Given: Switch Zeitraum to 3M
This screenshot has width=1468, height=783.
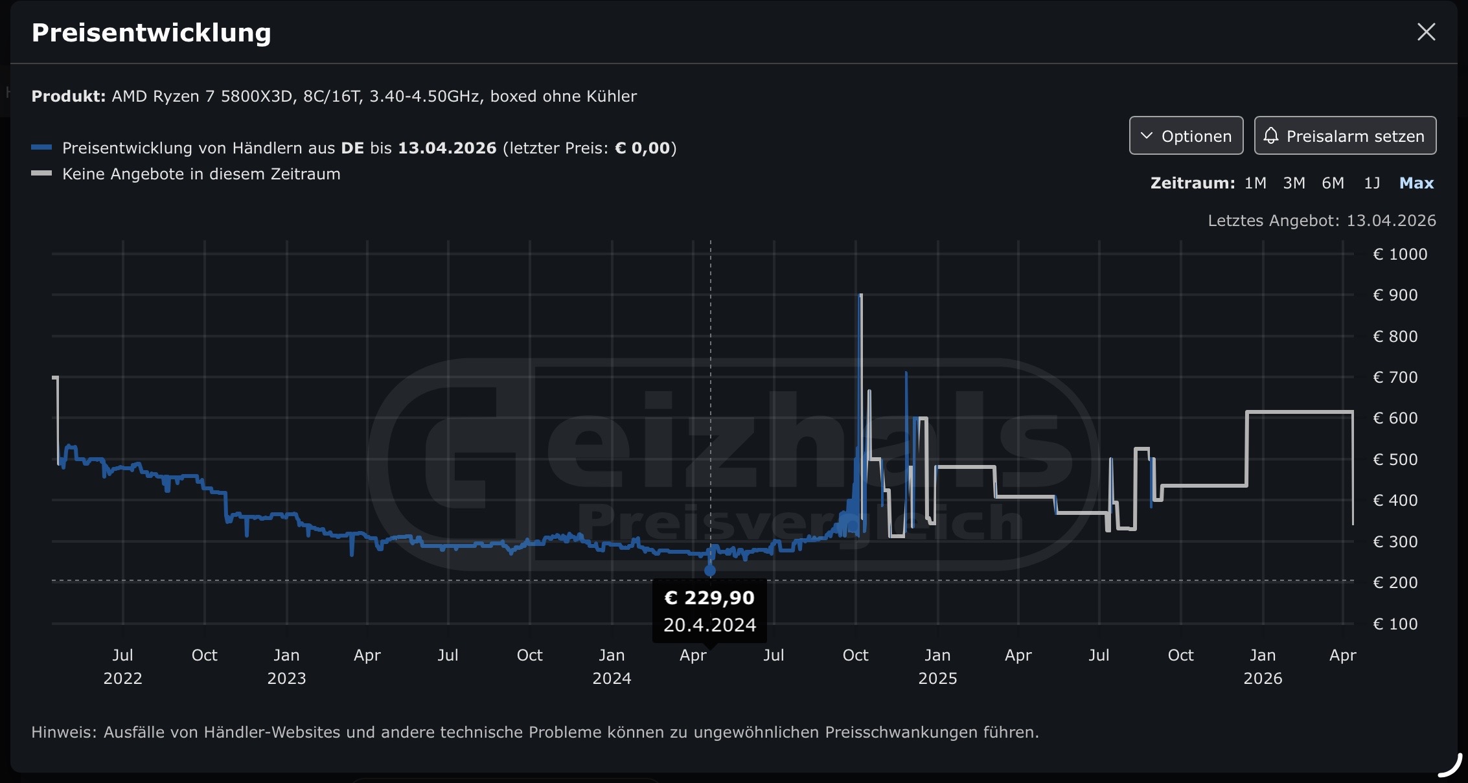Looking at the screenshot, I should (1294, 183).
